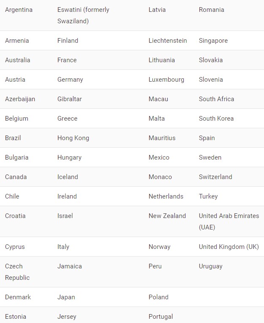The height and width of the screenshot is (323, 264).
Task: Click on South Korea
Action: [216, 119]
